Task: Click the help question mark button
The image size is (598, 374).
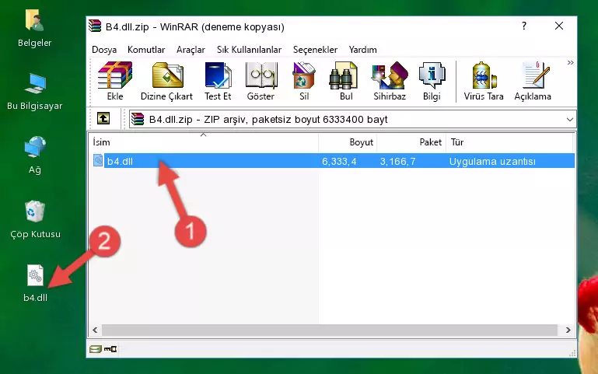Action: [524, 26]
